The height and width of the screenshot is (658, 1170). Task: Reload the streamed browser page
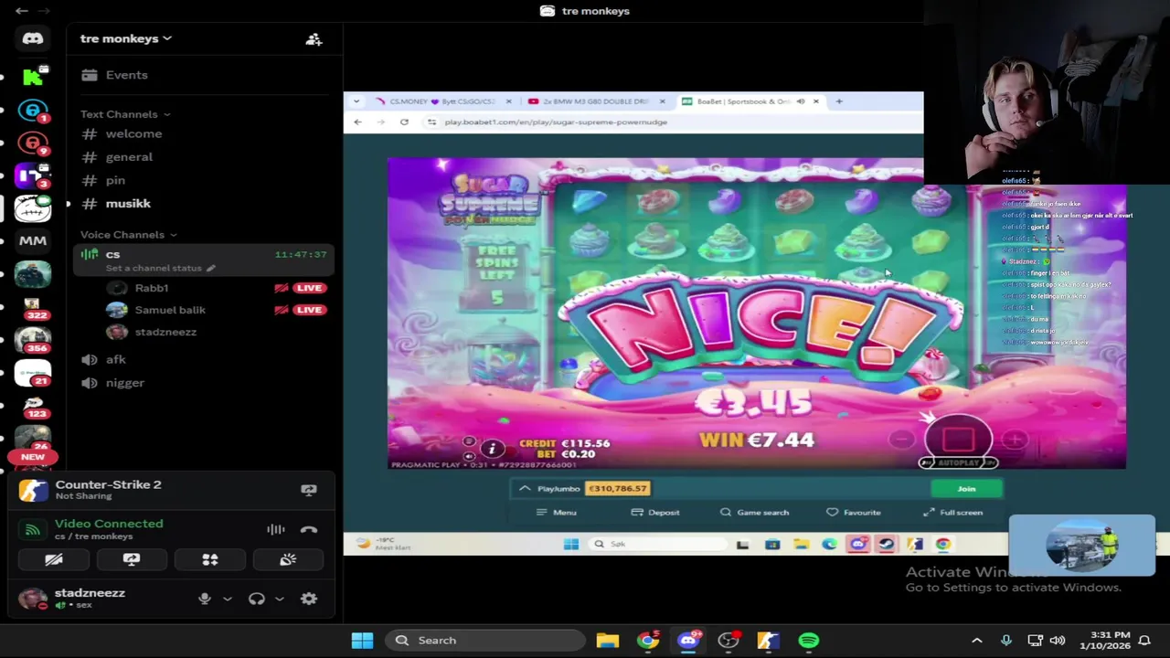(404, 122)
